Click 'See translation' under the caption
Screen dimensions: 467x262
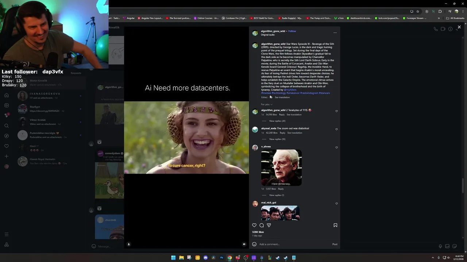[282, 98]
